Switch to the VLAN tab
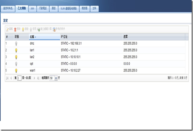The width and height of the screenshot is (193, 131). point(69,8)
